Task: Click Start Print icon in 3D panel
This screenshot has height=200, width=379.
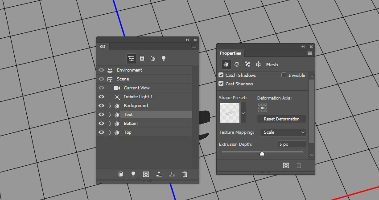Action: click(159, 174)
